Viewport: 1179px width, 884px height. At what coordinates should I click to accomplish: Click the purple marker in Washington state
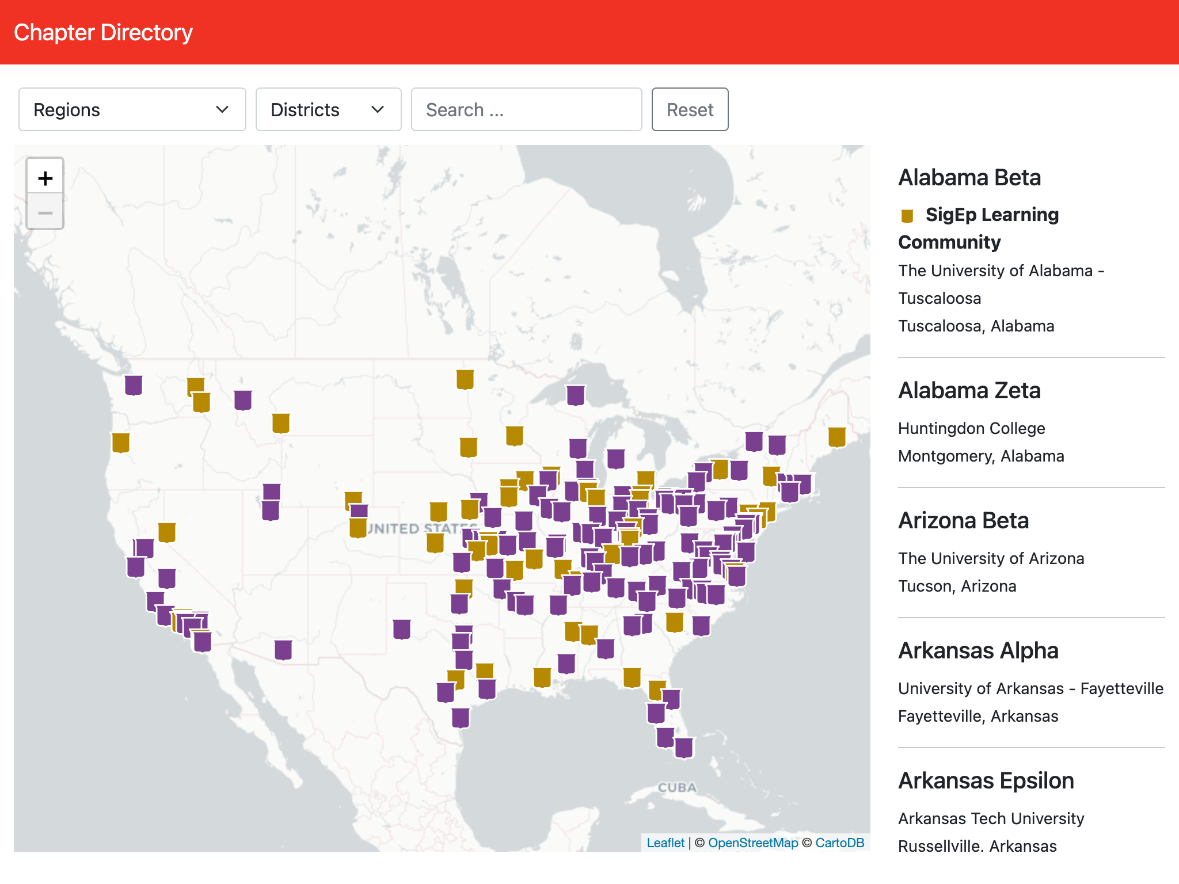tap(134, 384)
